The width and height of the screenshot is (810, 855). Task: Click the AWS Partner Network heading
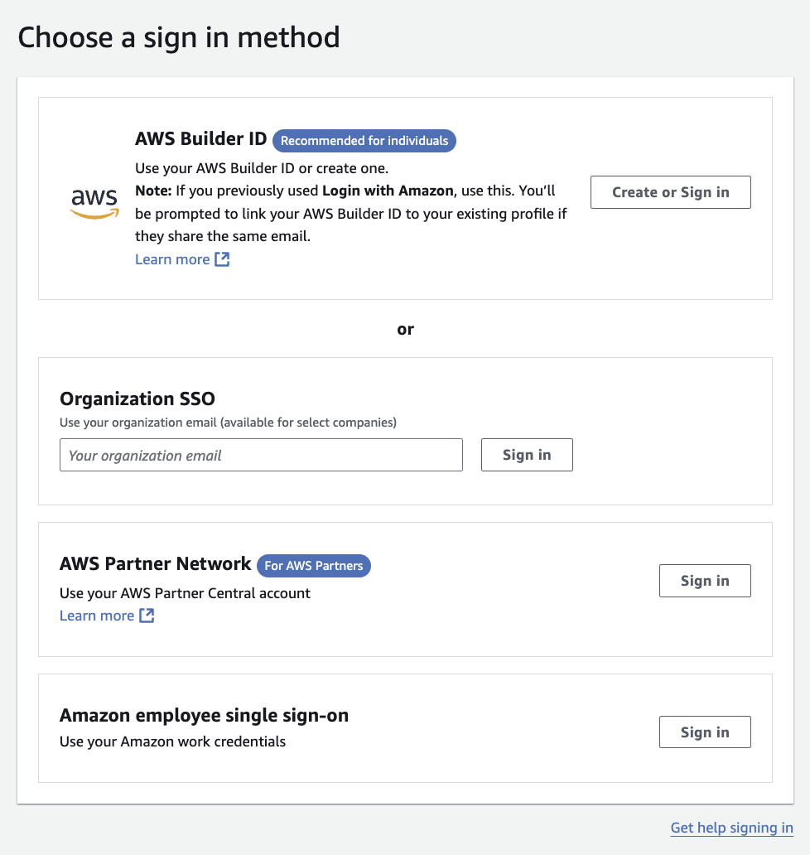point(156,563)
